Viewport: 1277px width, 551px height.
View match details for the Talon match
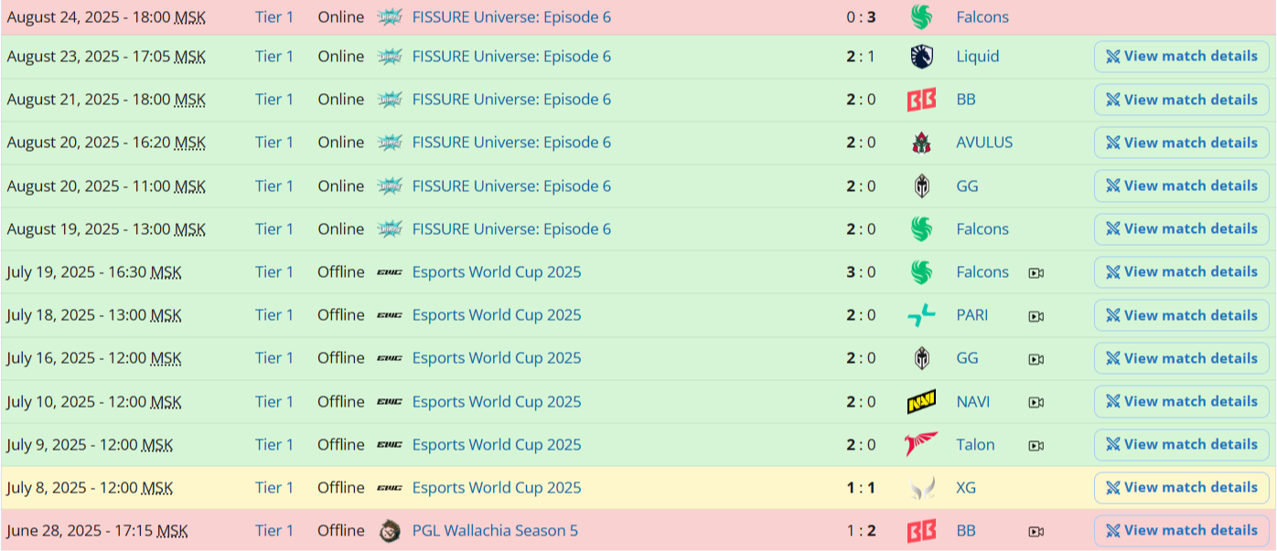tap(1181, 445)
